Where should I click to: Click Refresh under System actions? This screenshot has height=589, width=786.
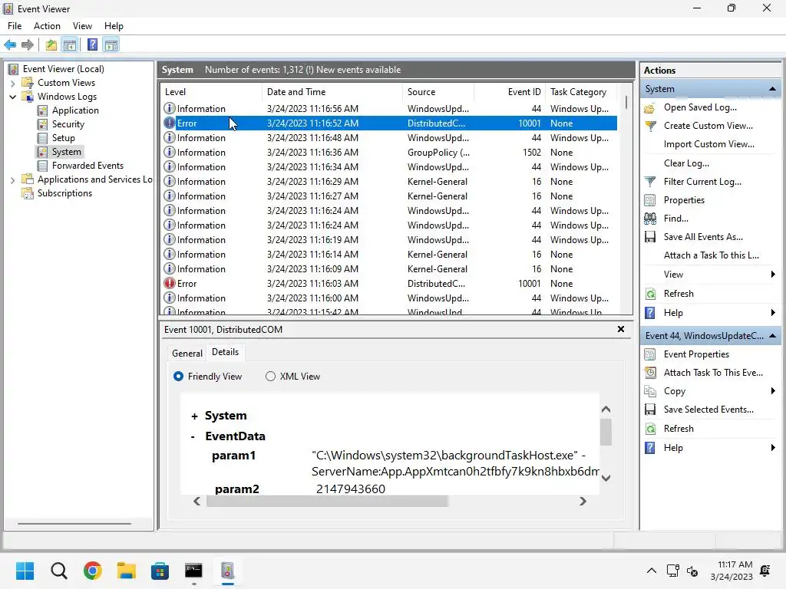coord(679,294)
